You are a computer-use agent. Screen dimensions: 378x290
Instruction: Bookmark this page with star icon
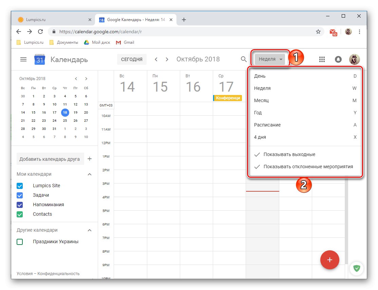tap(318, 32)
